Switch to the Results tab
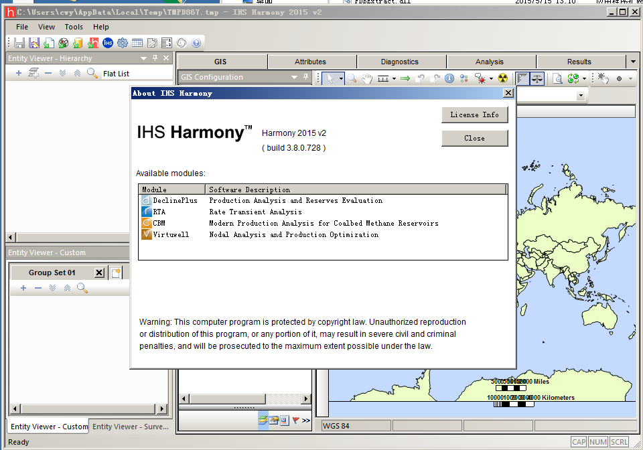 [579, 62]
